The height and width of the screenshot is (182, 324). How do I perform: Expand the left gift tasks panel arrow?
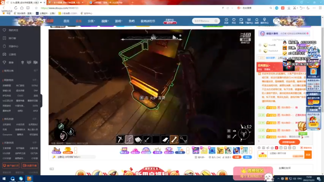[x=76, y=150]
